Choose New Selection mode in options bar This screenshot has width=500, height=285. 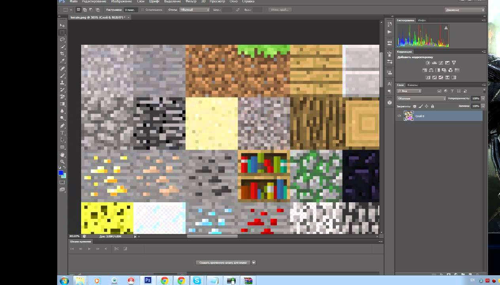click(x=78, y=9)
